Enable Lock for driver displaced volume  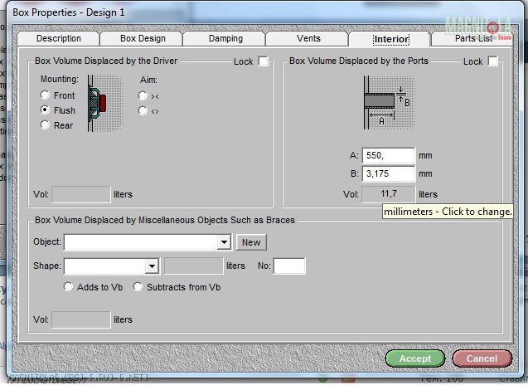pos(264,61)
